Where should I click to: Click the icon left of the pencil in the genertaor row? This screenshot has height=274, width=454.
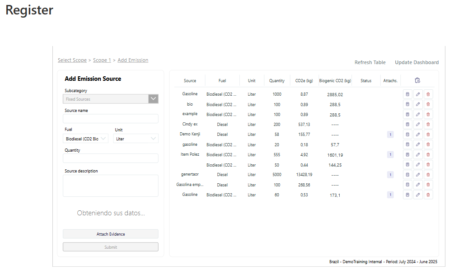[x=407, y=175]
